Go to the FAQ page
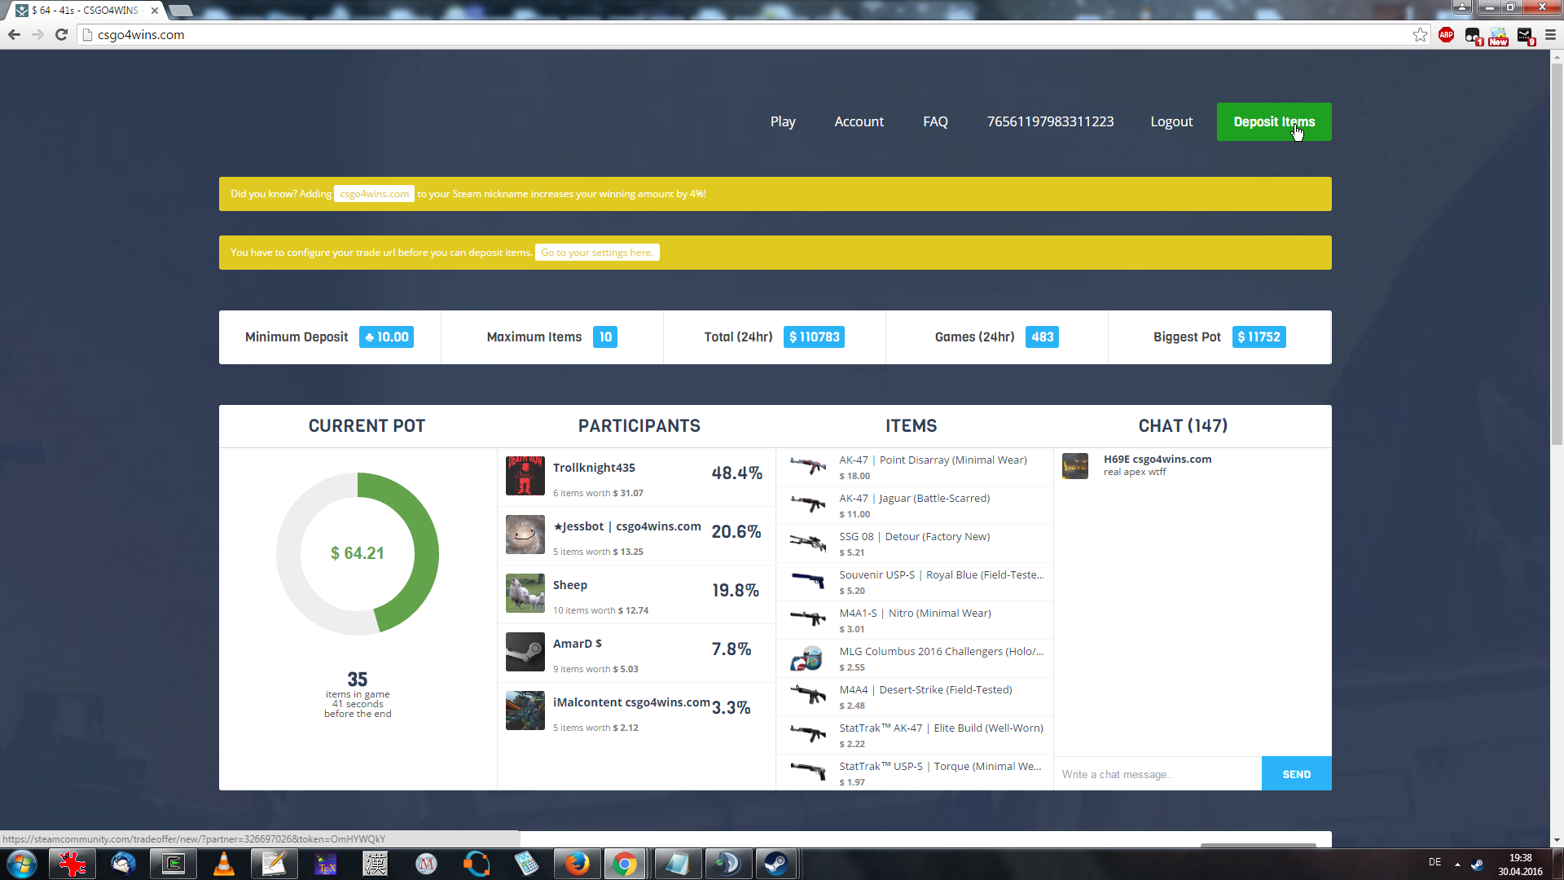The image size is (1564, 880). click(935, 121)
